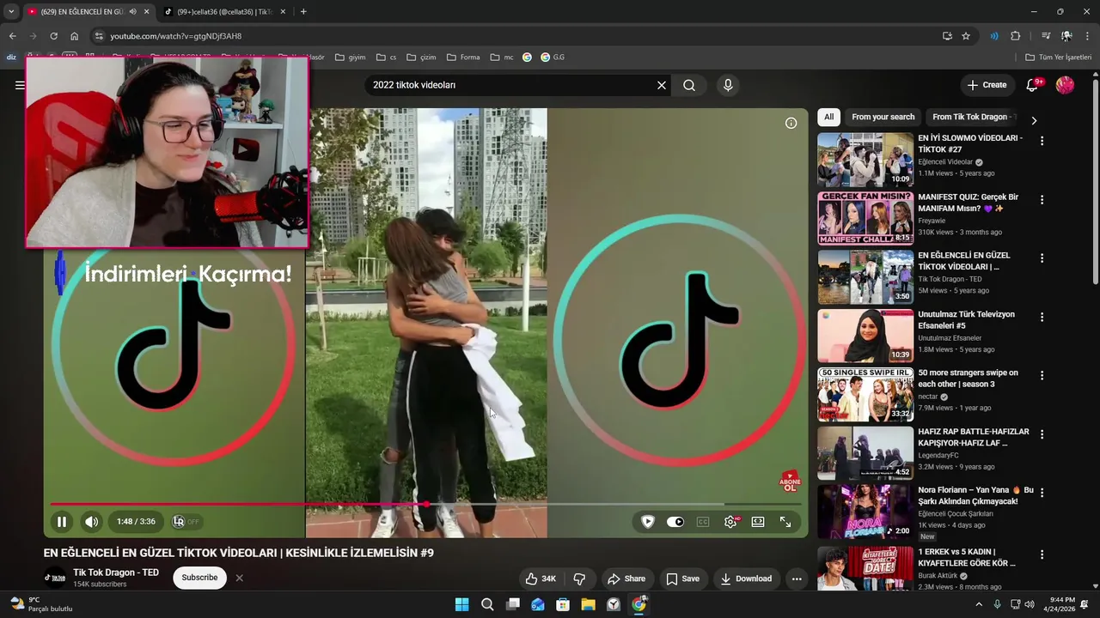Enter fullscreen mode
Viewport: 1100px width, 618px height.
tap(785, 522)
